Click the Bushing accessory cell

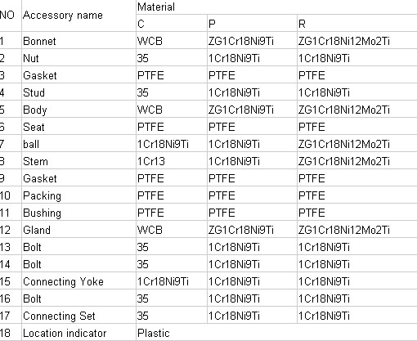click(78, 213)
